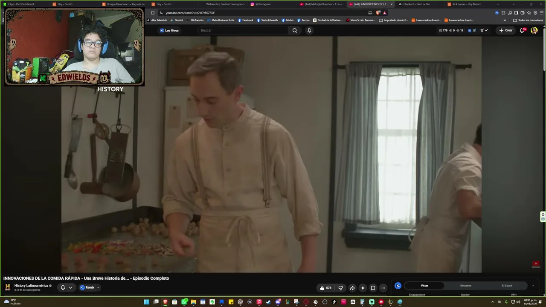The image size is (546, 307).
Task: Open WhatsApp from the taskbar
Action: (184, 302)
